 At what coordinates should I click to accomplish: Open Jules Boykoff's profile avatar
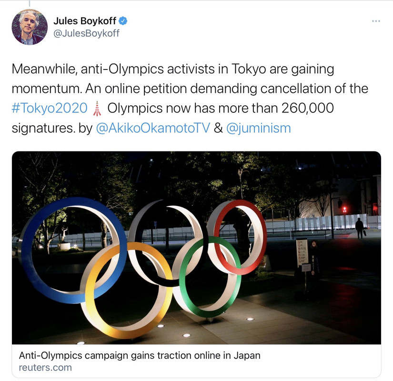tap(30, 27)
